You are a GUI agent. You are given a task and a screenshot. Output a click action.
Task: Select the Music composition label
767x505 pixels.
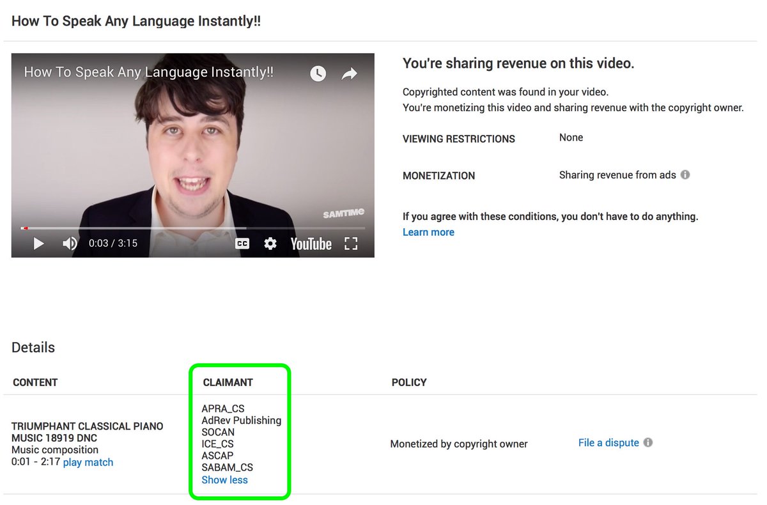55,450
